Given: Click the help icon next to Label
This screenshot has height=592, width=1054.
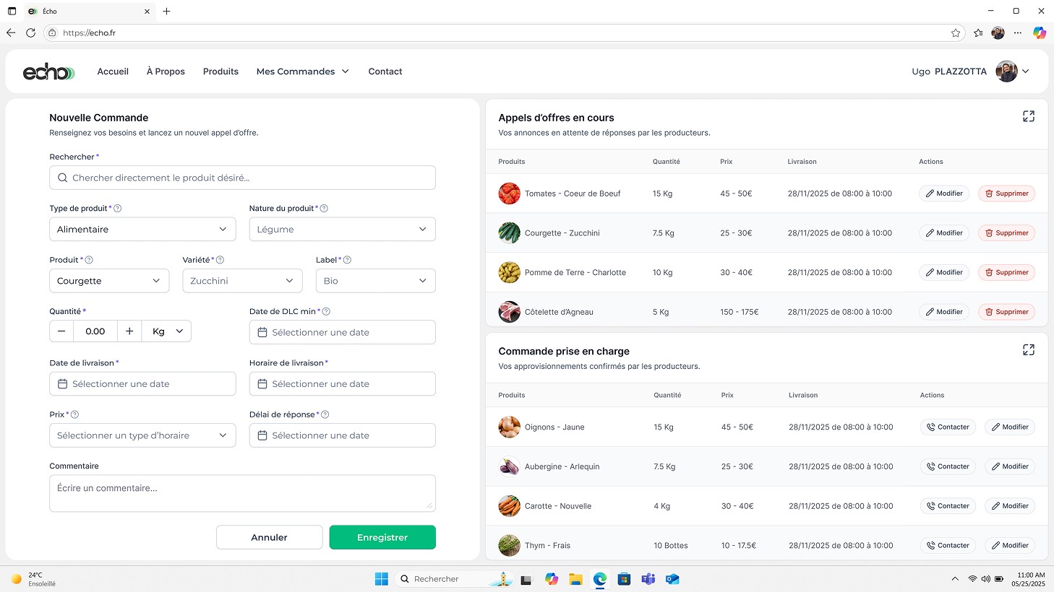Looking at the screenshot, I should point(347,260).
